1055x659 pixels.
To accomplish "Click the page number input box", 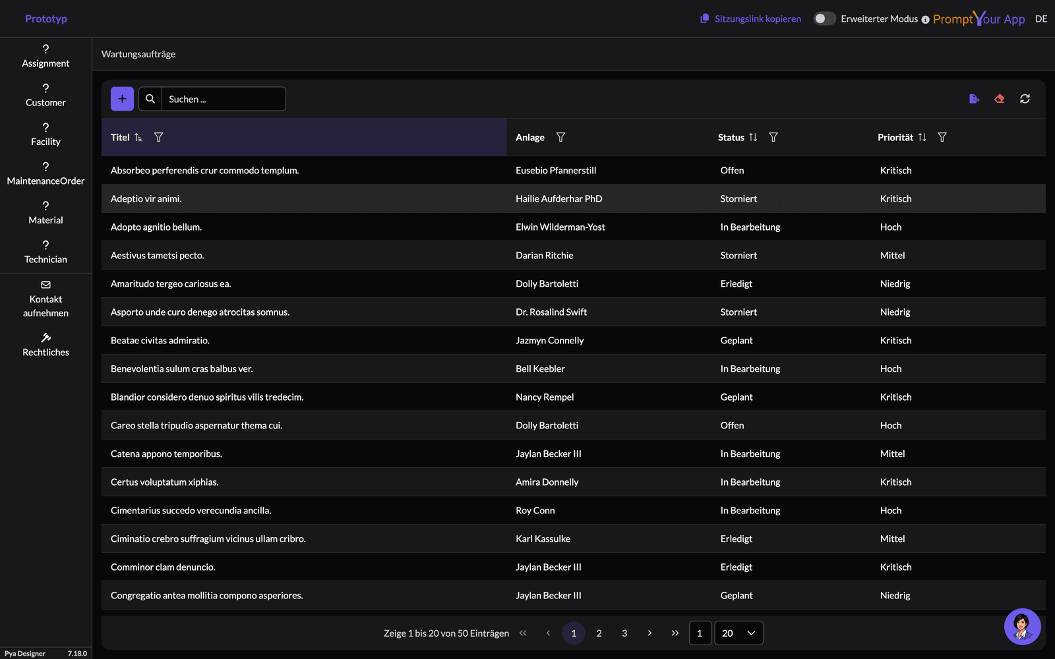I will pyautogui.click(x=700, y=633).
